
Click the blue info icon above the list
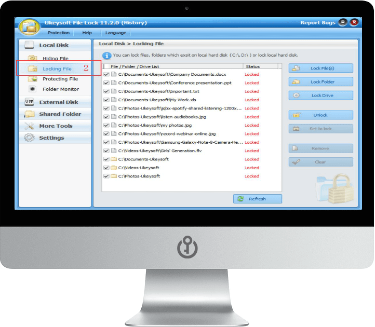coord(106,56)
